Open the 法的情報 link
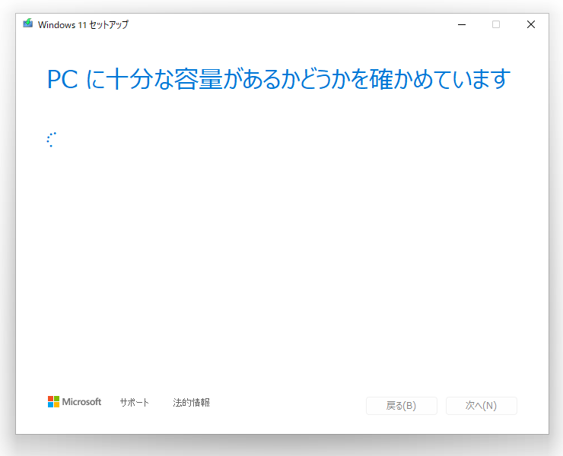Image resolution: width=563 pixels, height=456 pixels. pyautogui.click(x=191, y=403)
